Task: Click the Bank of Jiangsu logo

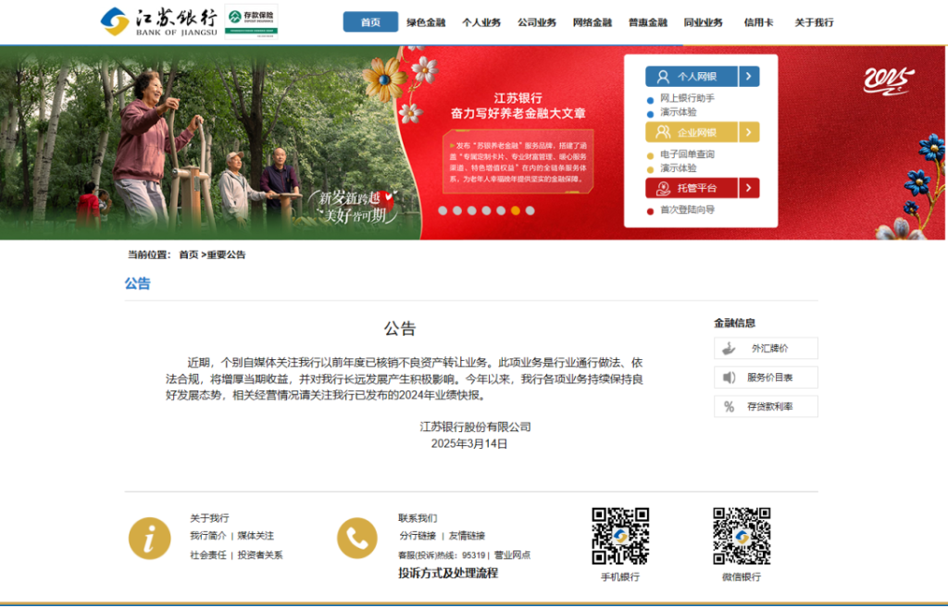Action: tap(158, 22)
